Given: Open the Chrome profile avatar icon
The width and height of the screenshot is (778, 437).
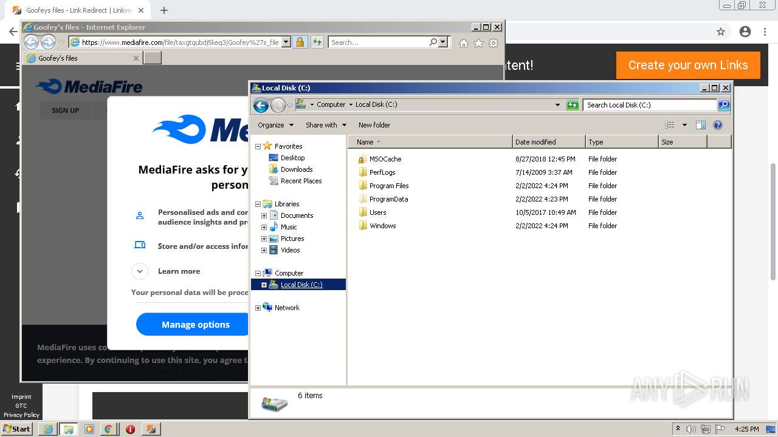Looking at the screenshot, I should 745,32.
